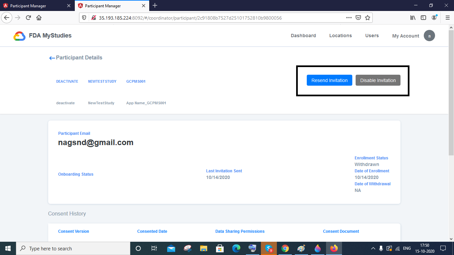Viewport: 454px width, 255px height.
Task: Go to browser home via the home icon
Action: [39, 18]
